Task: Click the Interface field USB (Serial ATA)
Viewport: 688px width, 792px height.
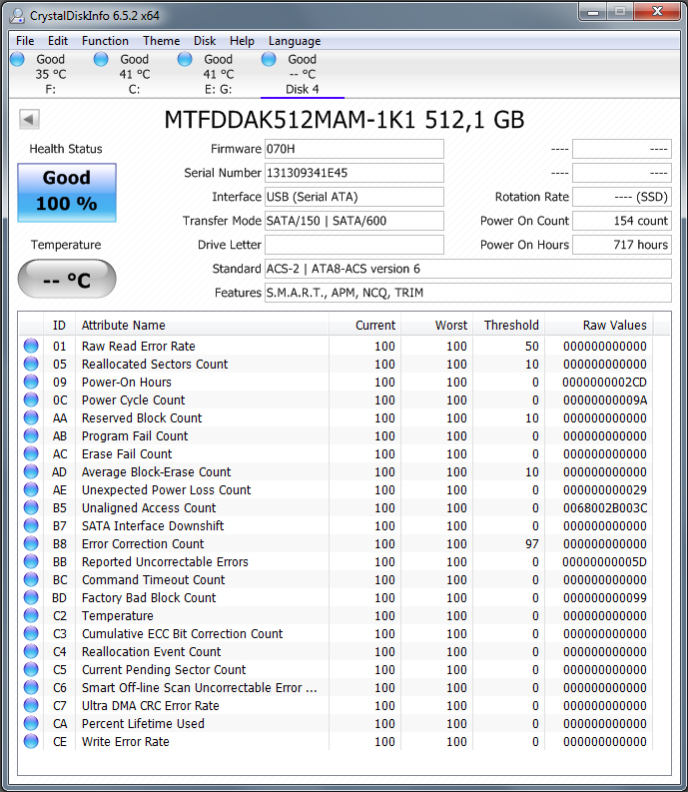Action: pyautogui.click(x=354, y=197)
